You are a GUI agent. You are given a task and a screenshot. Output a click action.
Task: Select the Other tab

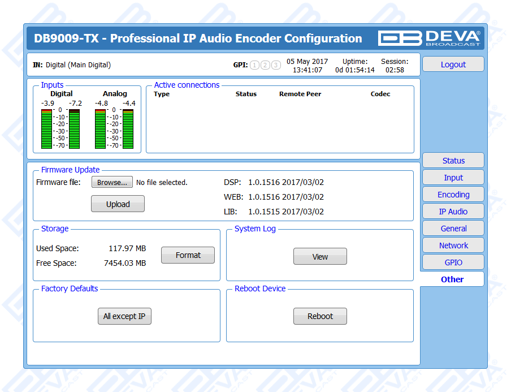452,279
